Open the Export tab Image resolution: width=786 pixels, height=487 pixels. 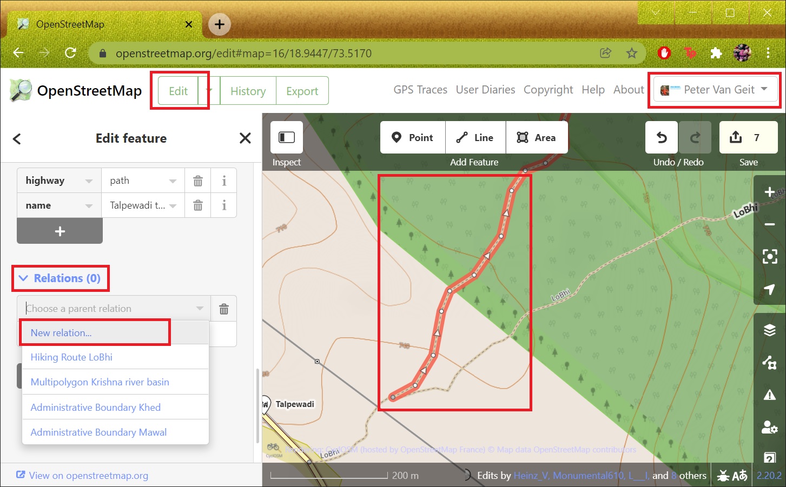click(x=302, y=91)
